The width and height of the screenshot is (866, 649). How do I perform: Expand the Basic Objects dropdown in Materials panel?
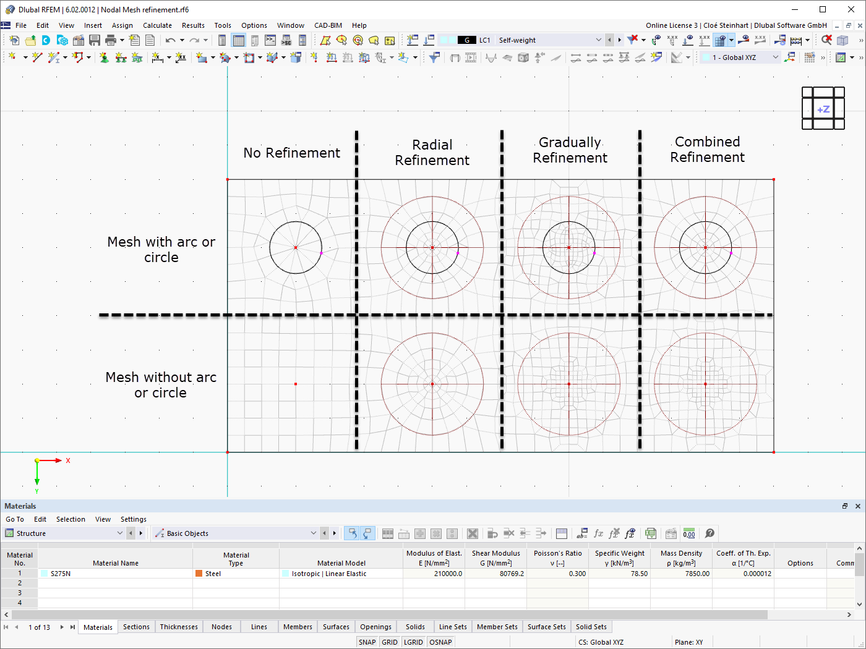(x=315, y=533)
